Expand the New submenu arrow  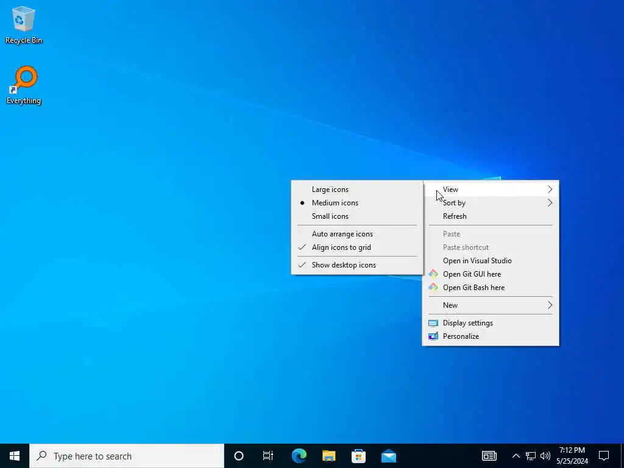point(550,305)
